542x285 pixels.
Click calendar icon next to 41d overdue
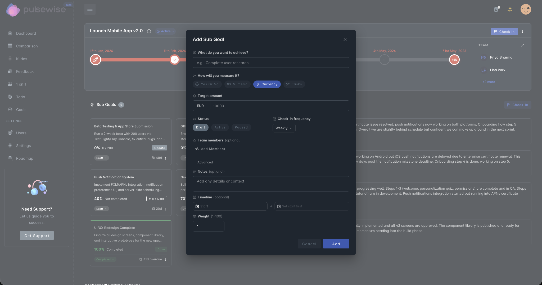point(141,259)
